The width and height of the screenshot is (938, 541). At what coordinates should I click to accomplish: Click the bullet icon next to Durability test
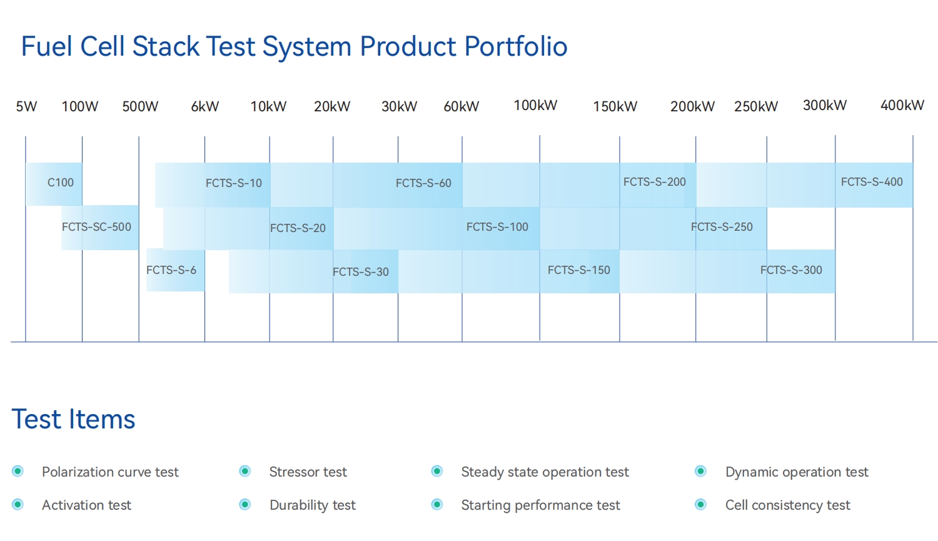(245, 505)
